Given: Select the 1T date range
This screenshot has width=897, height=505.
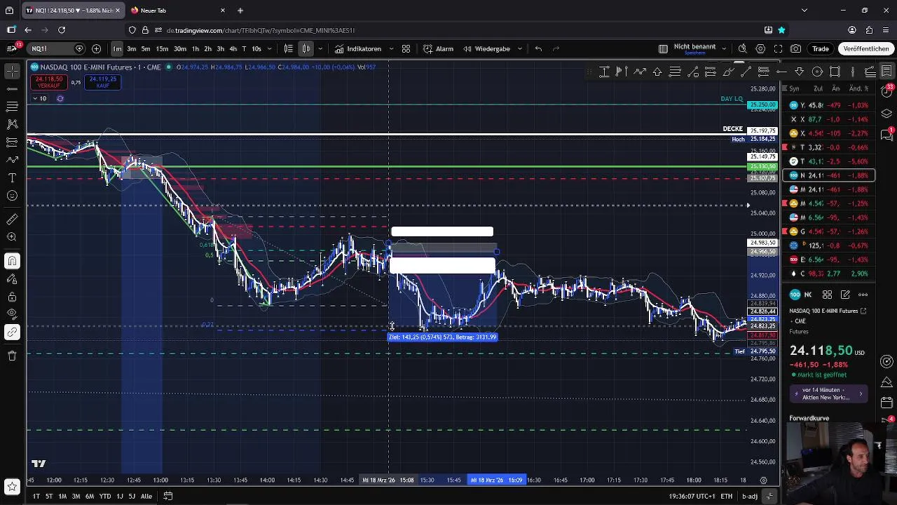Looking at the screenshot, I should point(36,496).
